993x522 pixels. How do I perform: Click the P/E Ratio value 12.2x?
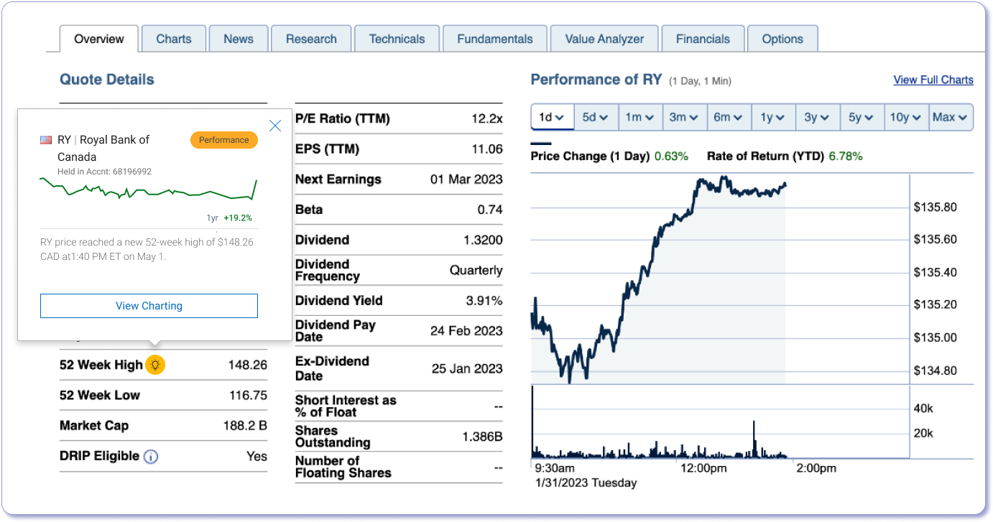pyautogui.click(x=487, y=118)
